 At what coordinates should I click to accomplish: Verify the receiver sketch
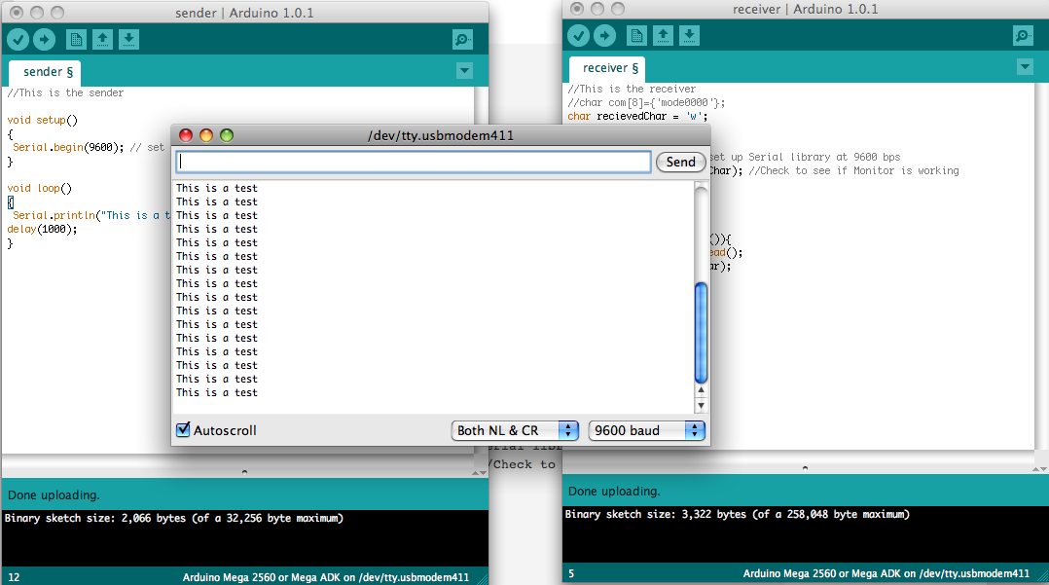click(x=579, y=36)
